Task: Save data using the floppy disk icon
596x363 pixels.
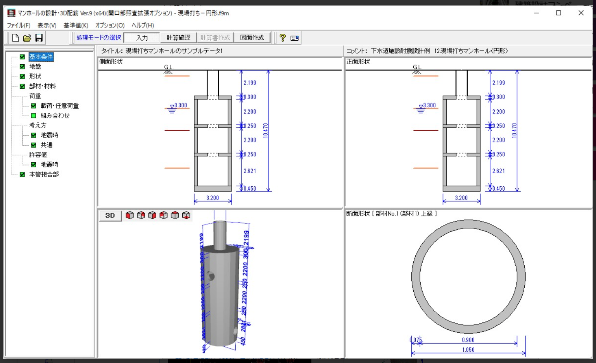Action: (x=39, y=38)
